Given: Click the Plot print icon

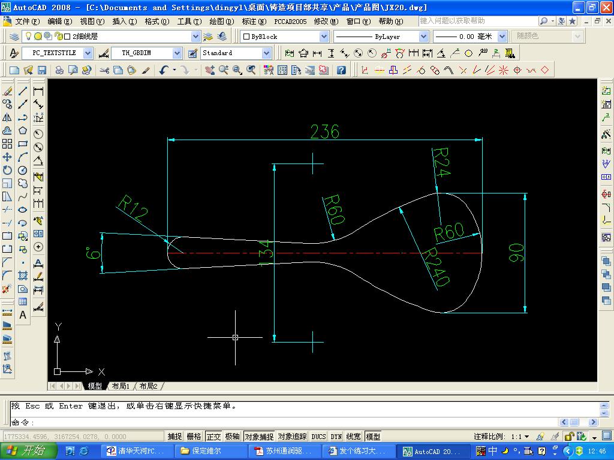Looking at the screenshot, I should 59,70.
